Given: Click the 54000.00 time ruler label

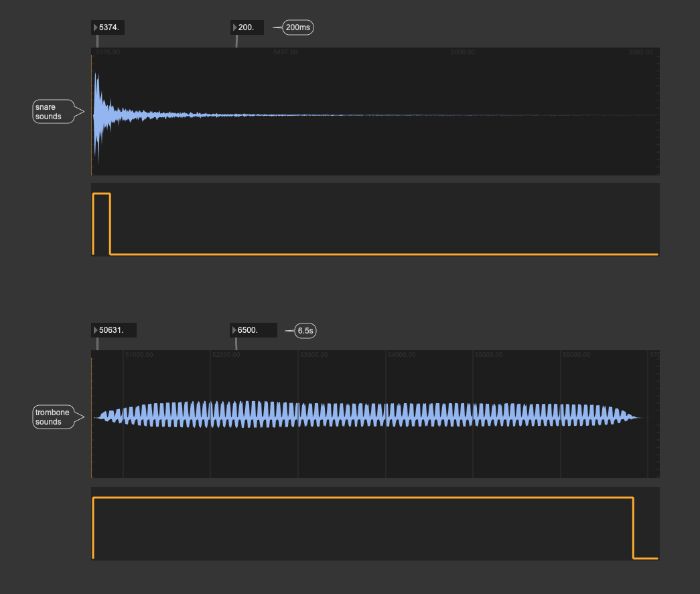Looking at the screenshot, I should (401, 355).
